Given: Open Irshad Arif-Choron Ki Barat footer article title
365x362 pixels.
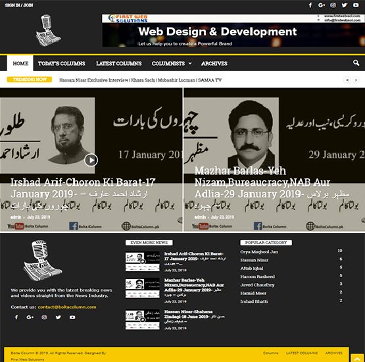Looking at the screenshot, I should coord(195,259).
